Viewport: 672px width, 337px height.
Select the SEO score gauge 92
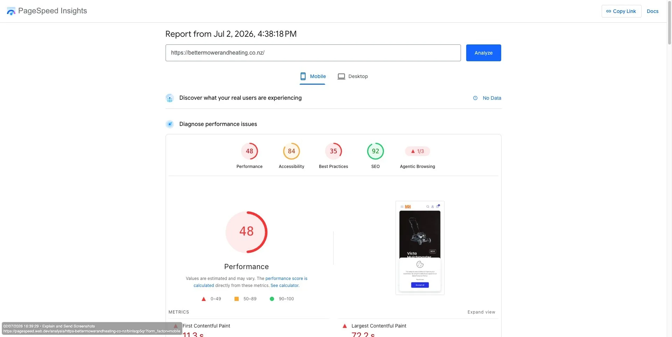[x=376, y=151]
